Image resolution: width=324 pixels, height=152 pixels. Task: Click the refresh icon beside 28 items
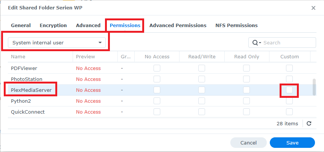click(309, 123)
